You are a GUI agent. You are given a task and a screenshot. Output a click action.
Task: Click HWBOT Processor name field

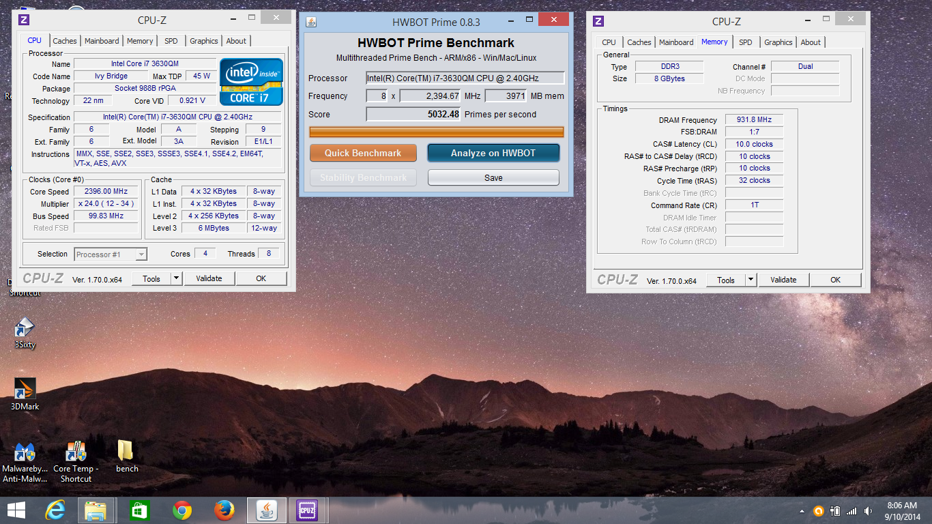pyautogui.click(x=465, y=78)
